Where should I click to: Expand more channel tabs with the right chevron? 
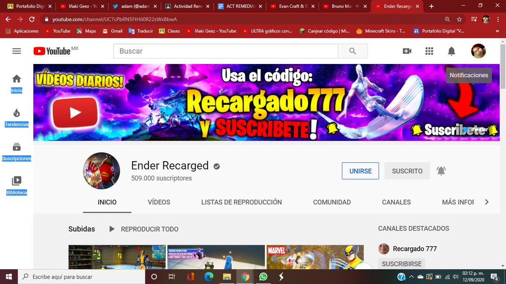pyautogui.click(x=487, y=202)
